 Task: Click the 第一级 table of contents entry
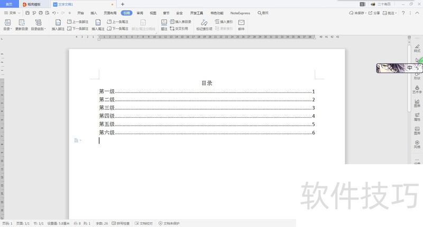tap(207, 91)
